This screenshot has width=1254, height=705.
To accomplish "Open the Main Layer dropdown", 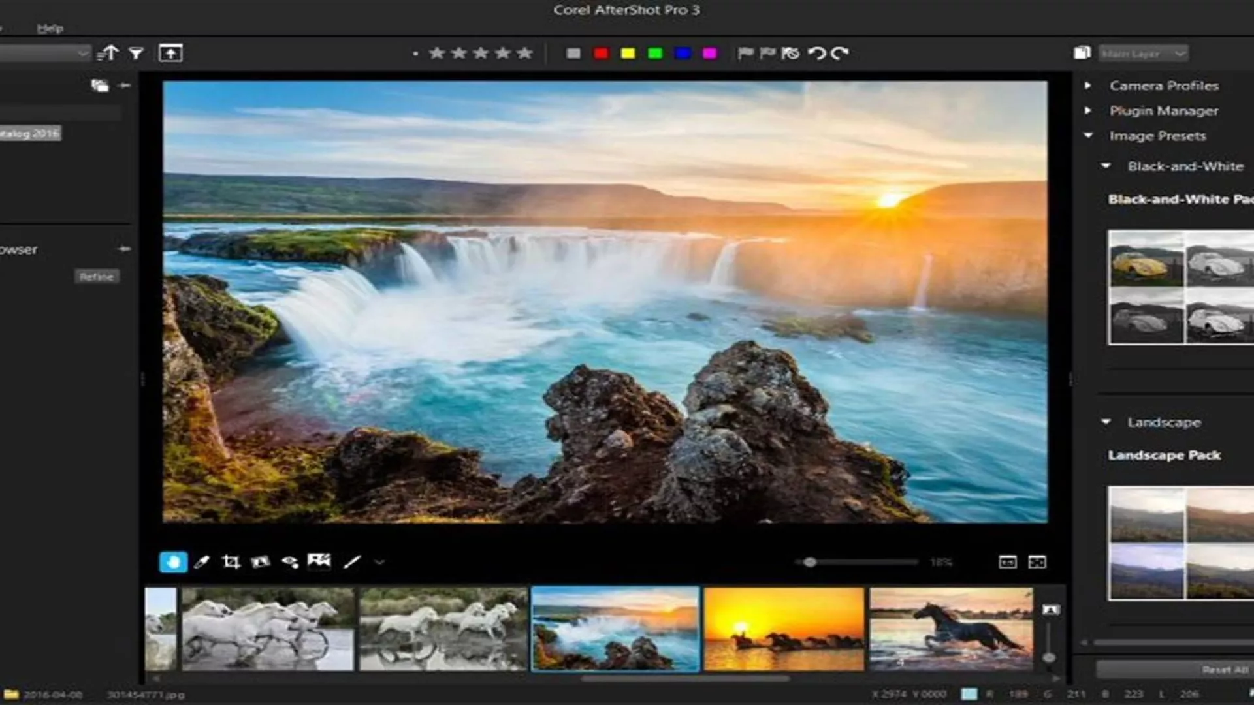I will click(x=1143, y=54).
